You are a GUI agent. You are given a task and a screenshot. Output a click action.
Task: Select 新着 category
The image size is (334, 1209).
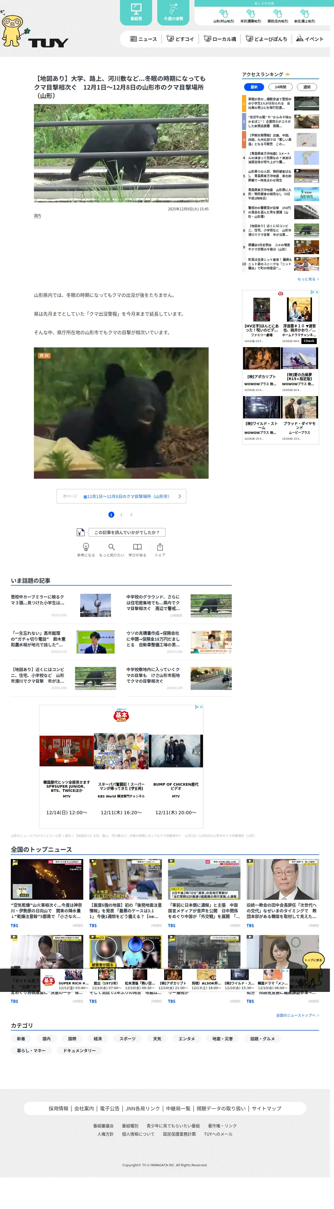coord(21,1039)
